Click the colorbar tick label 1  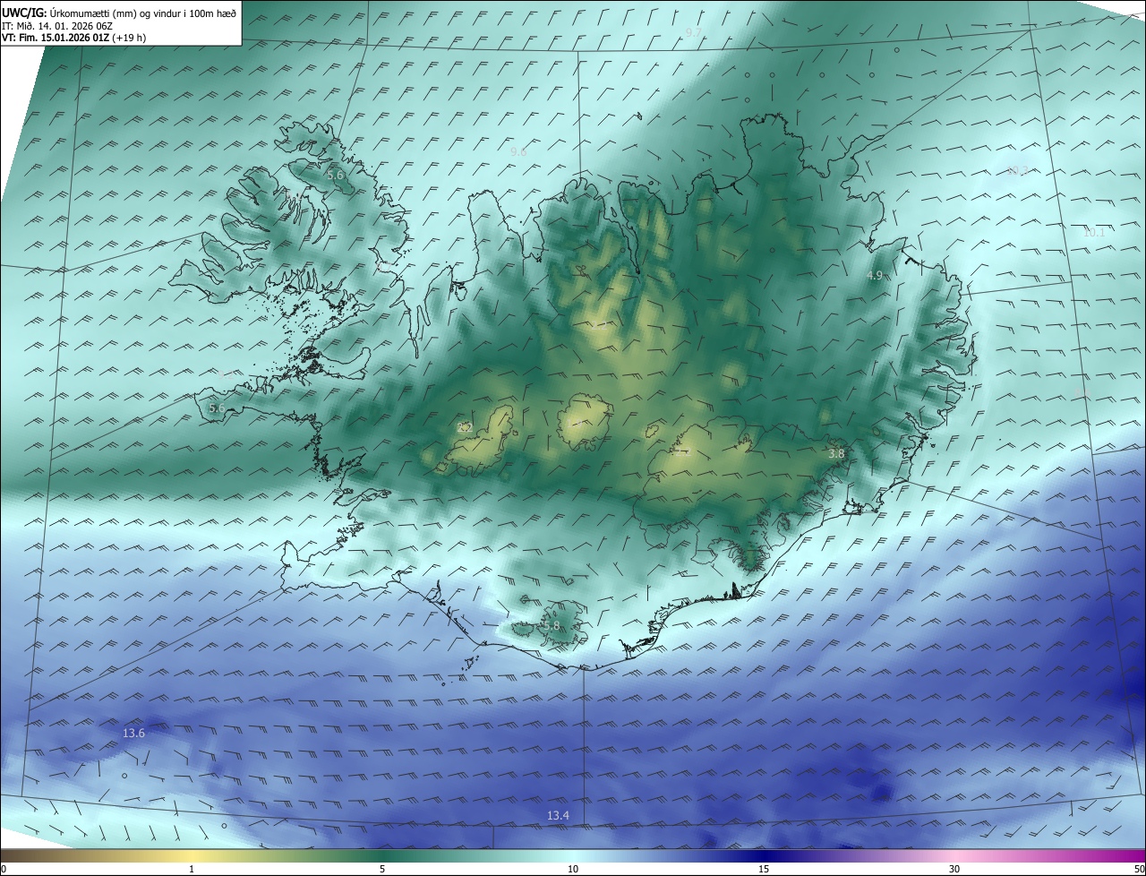coord(192,869)
